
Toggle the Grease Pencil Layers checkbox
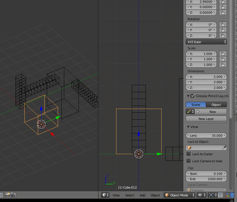[x=192, y=96]
